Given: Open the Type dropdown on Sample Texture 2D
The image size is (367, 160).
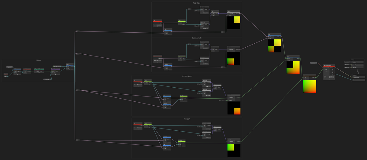Looking at the screenshot, I should 332,76.
